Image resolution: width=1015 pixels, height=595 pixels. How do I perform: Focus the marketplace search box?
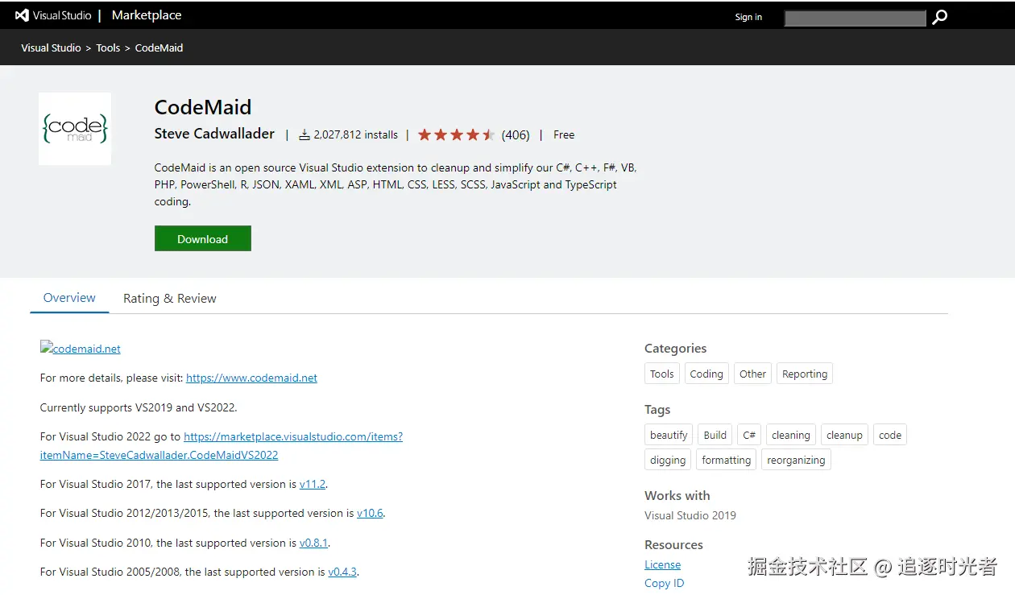855,18
